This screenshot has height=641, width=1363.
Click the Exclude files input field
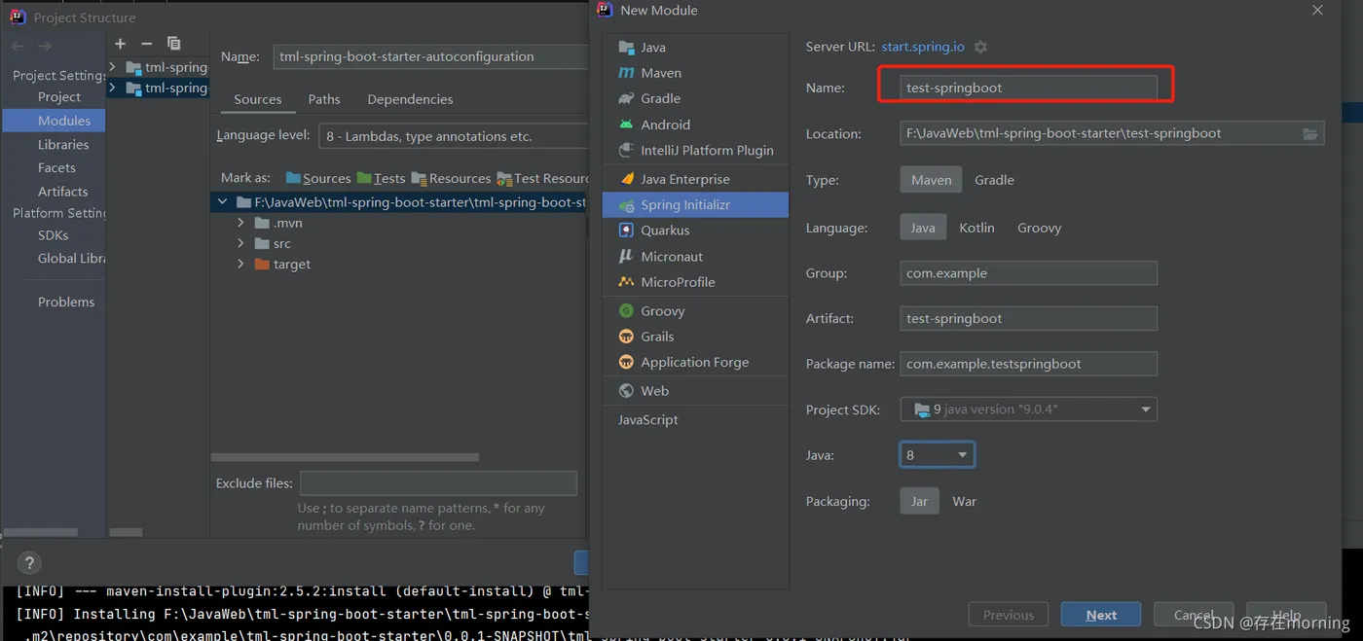click(438, 483)
